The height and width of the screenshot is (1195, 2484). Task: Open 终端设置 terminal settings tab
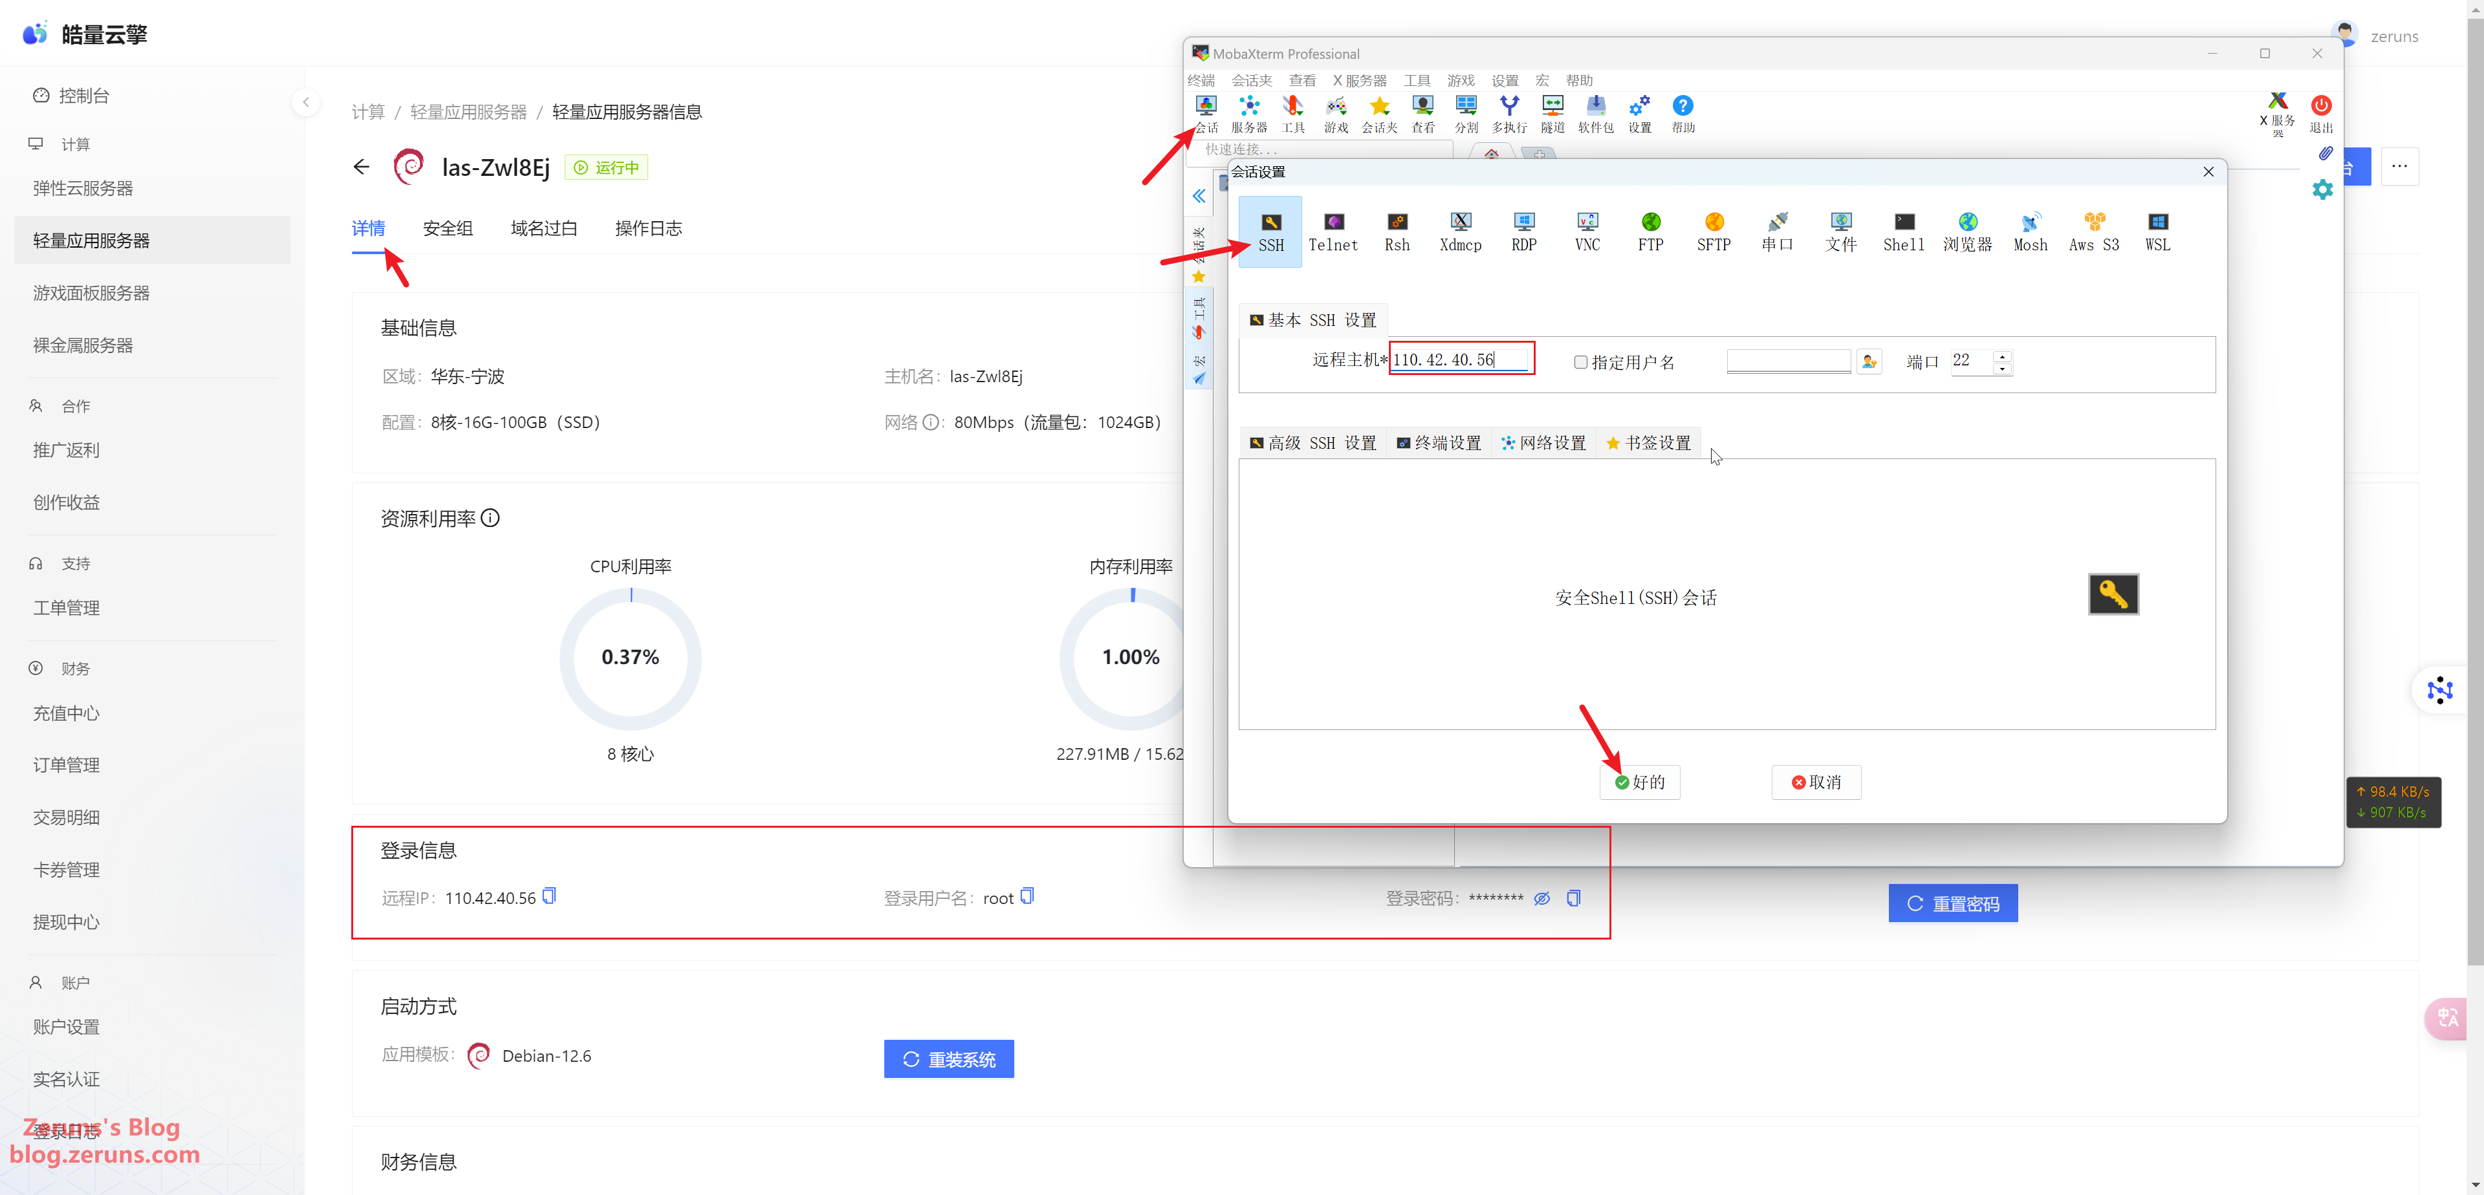1439,442
